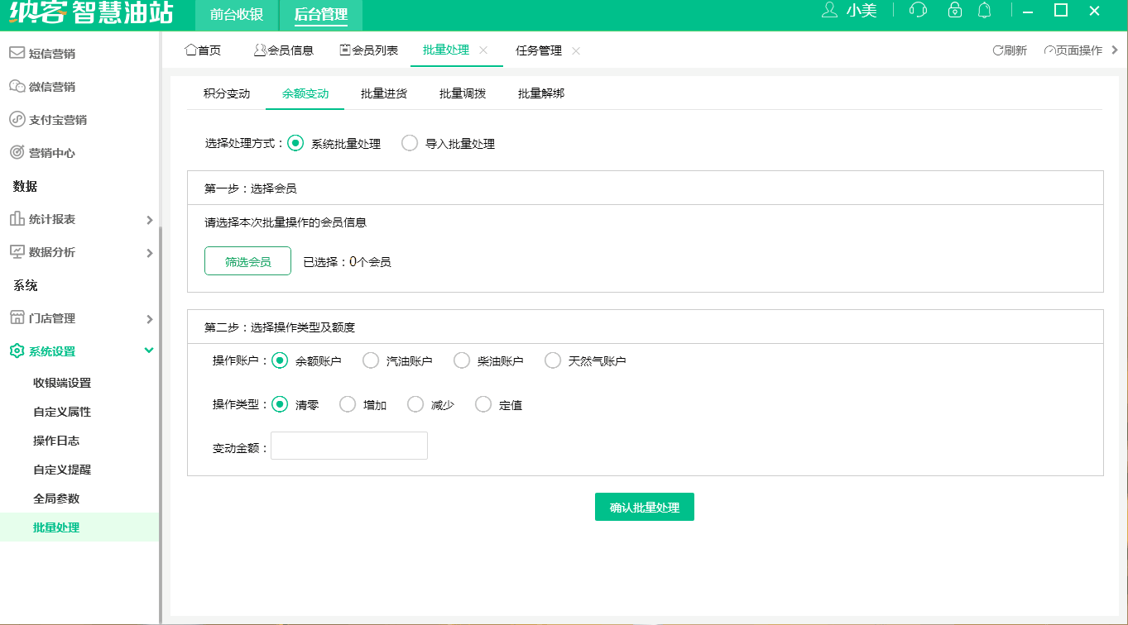Click the 筛选会员 button

(x=247, y=260)
